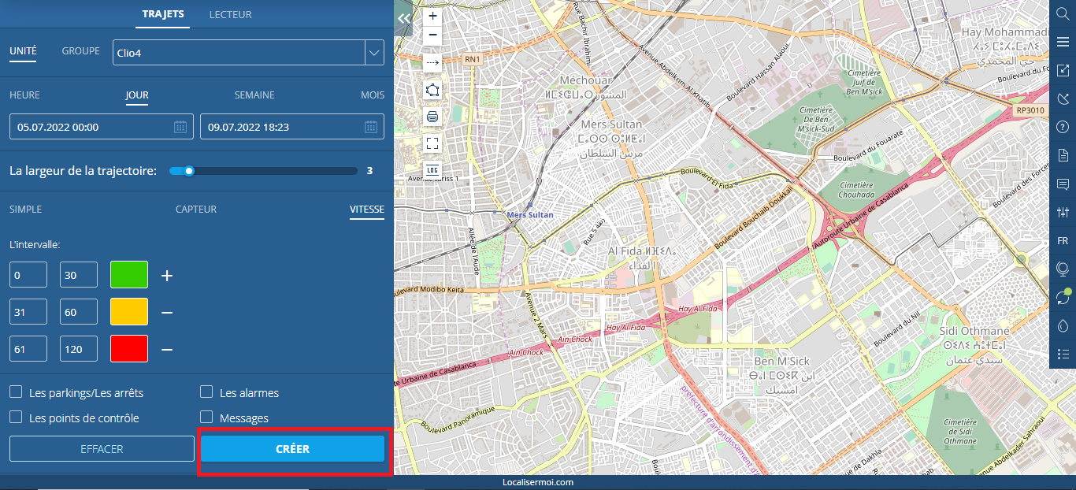Open the messages chat bubble icon
Screen dimensions: 1076x490
pos(1063,184)
